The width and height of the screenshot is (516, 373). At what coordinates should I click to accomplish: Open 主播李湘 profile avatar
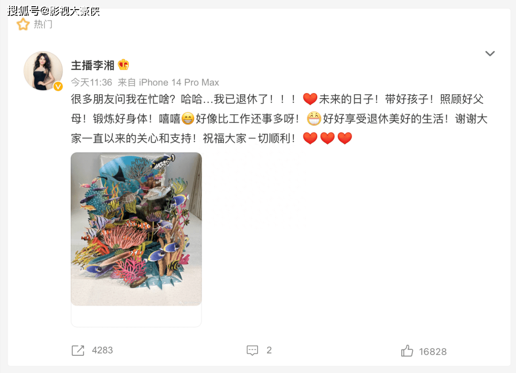[x=43, y=71]
